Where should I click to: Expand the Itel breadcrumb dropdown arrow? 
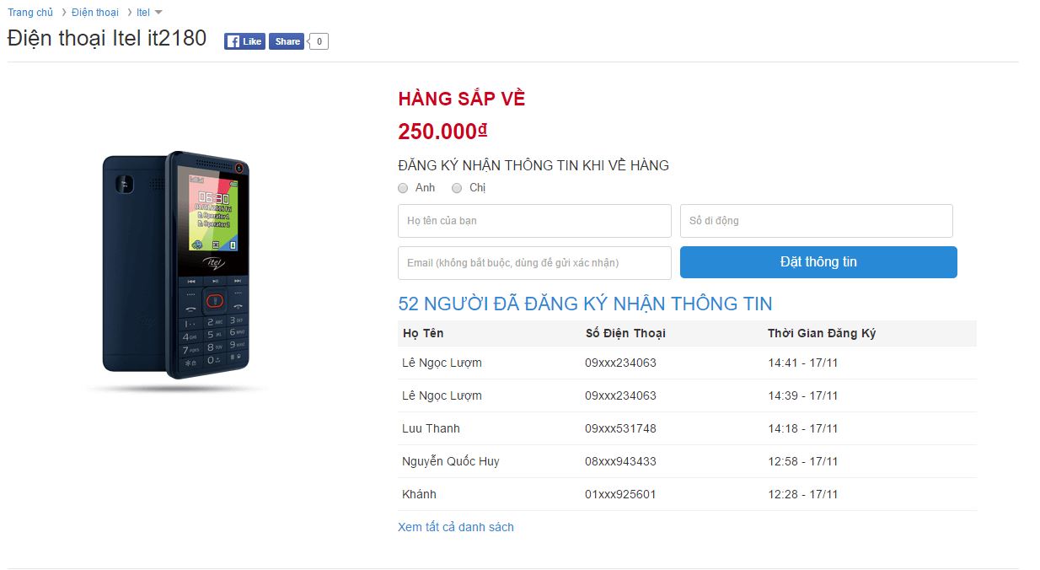coord(160,12)
